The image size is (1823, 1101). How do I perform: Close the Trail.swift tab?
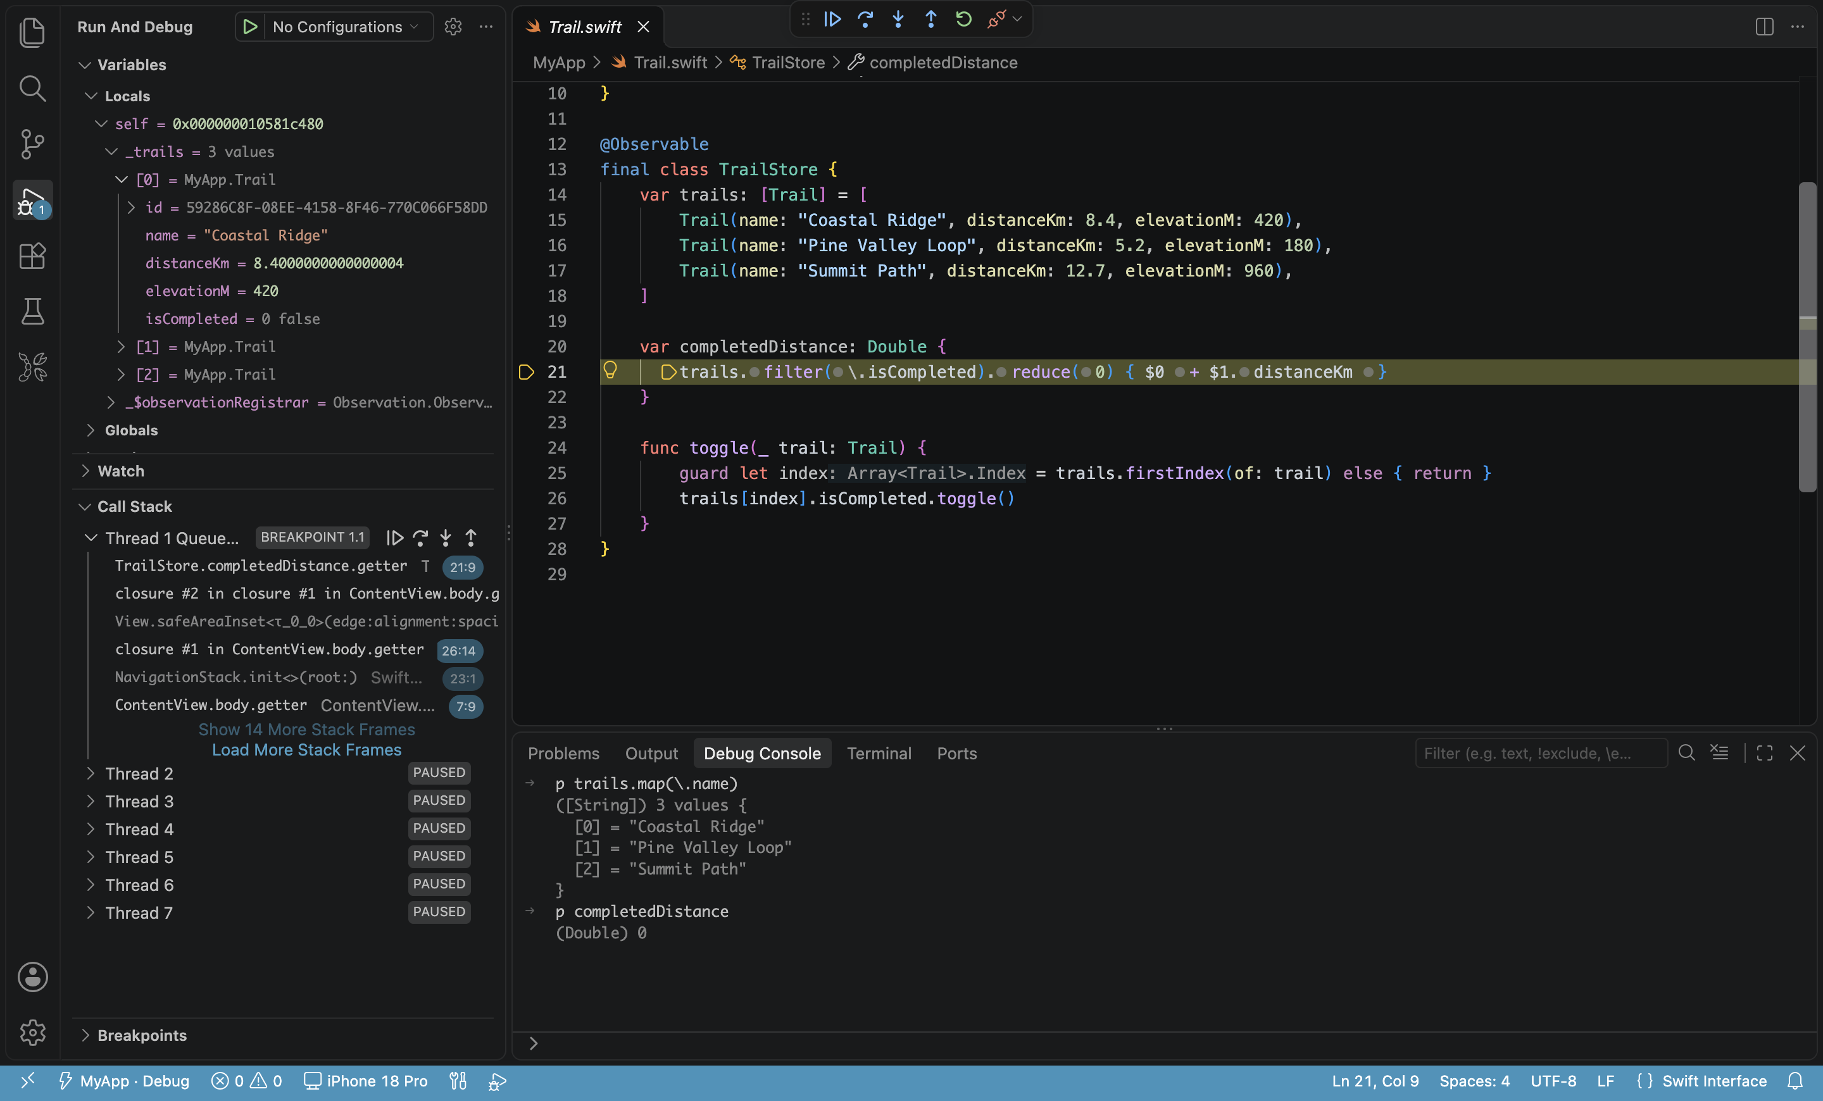643,27
